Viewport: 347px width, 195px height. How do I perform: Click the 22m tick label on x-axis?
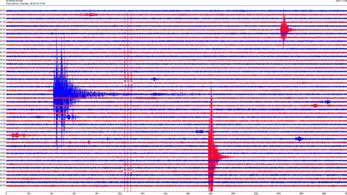coord(256,194)
